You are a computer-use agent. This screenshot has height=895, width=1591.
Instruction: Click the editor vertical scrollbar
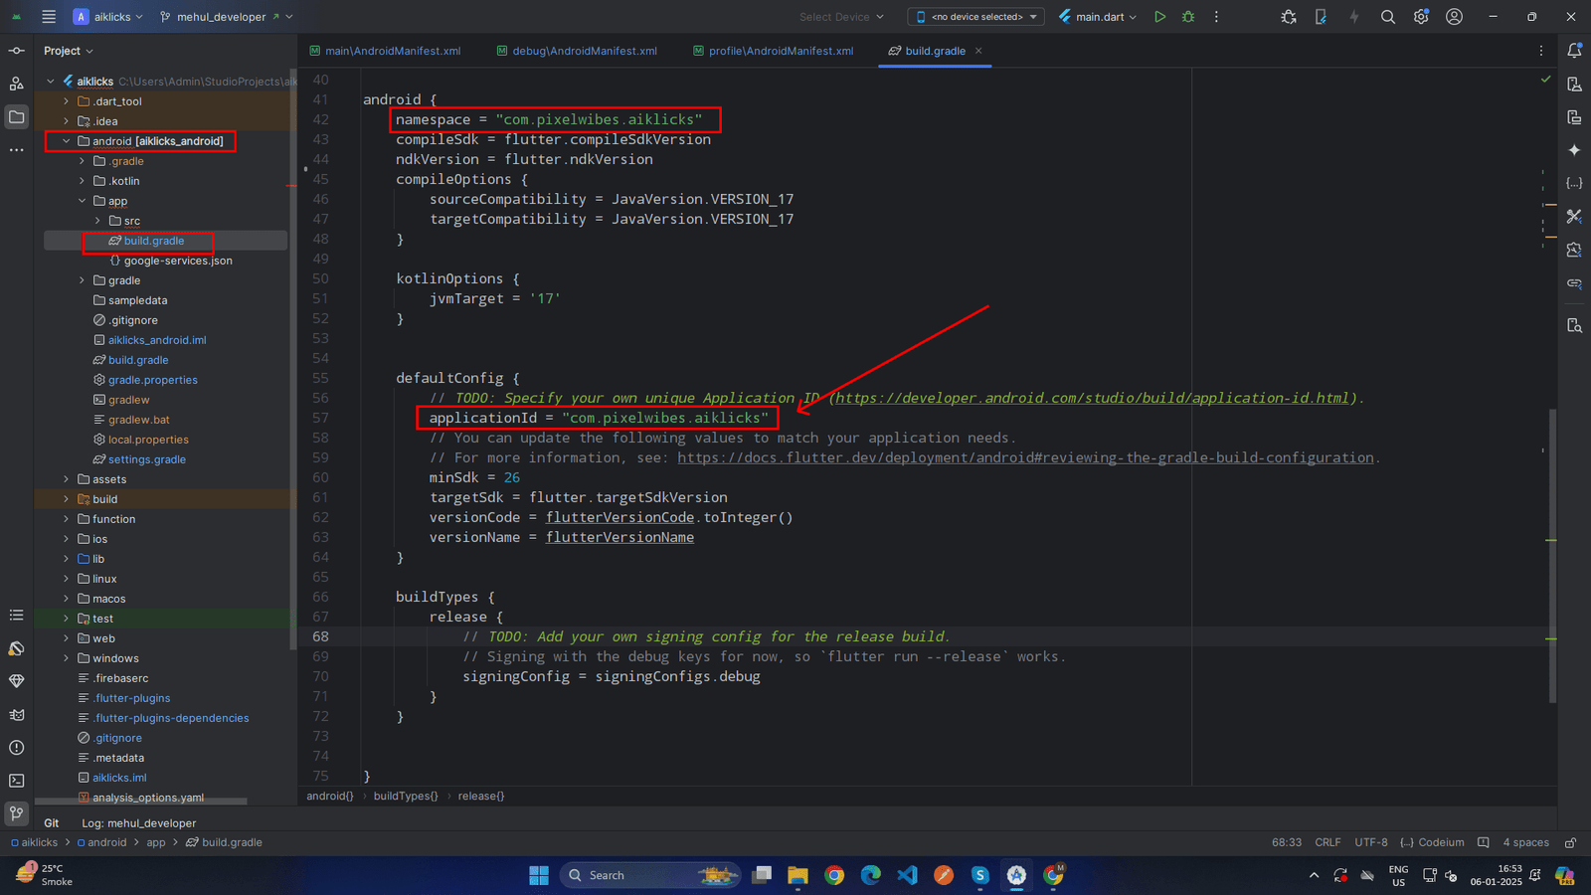click(x=1552, y=557)
